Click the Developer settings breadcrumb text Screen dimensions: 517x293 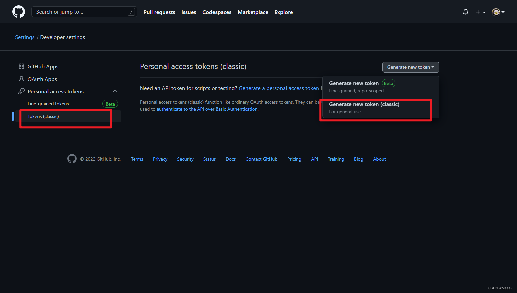coord(63,37)
